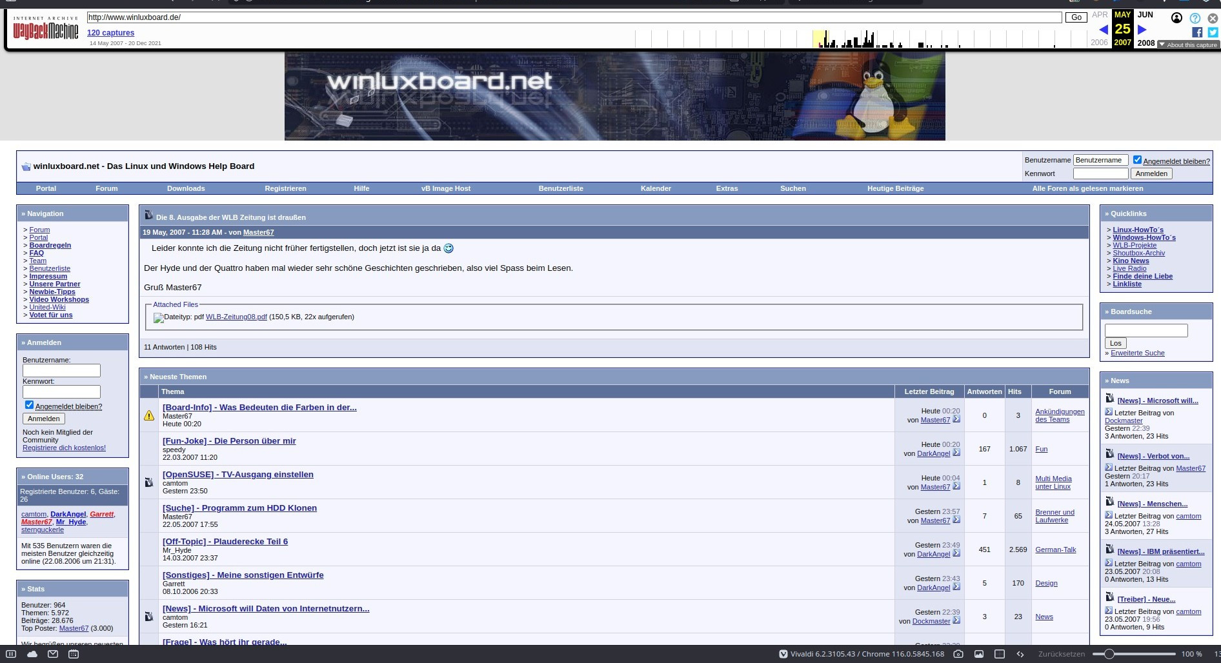This screenshot has height=663, width=1221.
Task: Open the WLB-Zeitung08.pdf attachment
Action: point(236,317)
